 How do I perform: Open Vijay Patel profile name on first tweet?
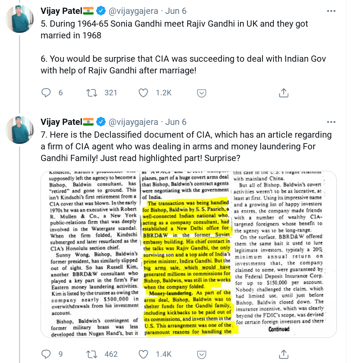61,11
